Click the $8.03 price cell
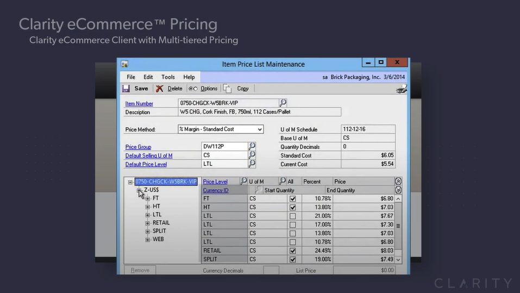The width and height of the screenshot is (520, 293). (363, 251)
